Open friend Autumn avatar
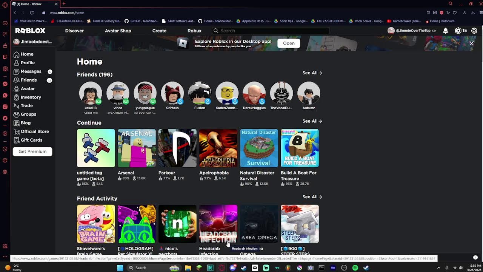Viewport: 483px width, 272px height. point(309,93)
